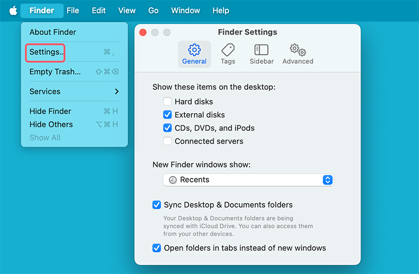Select the General gear icon tab
This screenshot has height=274, width=419.
click(x=194, y=54)
